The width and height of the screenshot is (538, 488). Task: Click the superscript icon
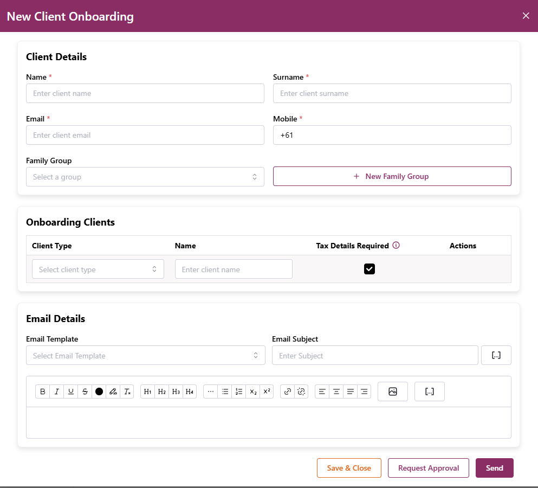pos(267,391)
